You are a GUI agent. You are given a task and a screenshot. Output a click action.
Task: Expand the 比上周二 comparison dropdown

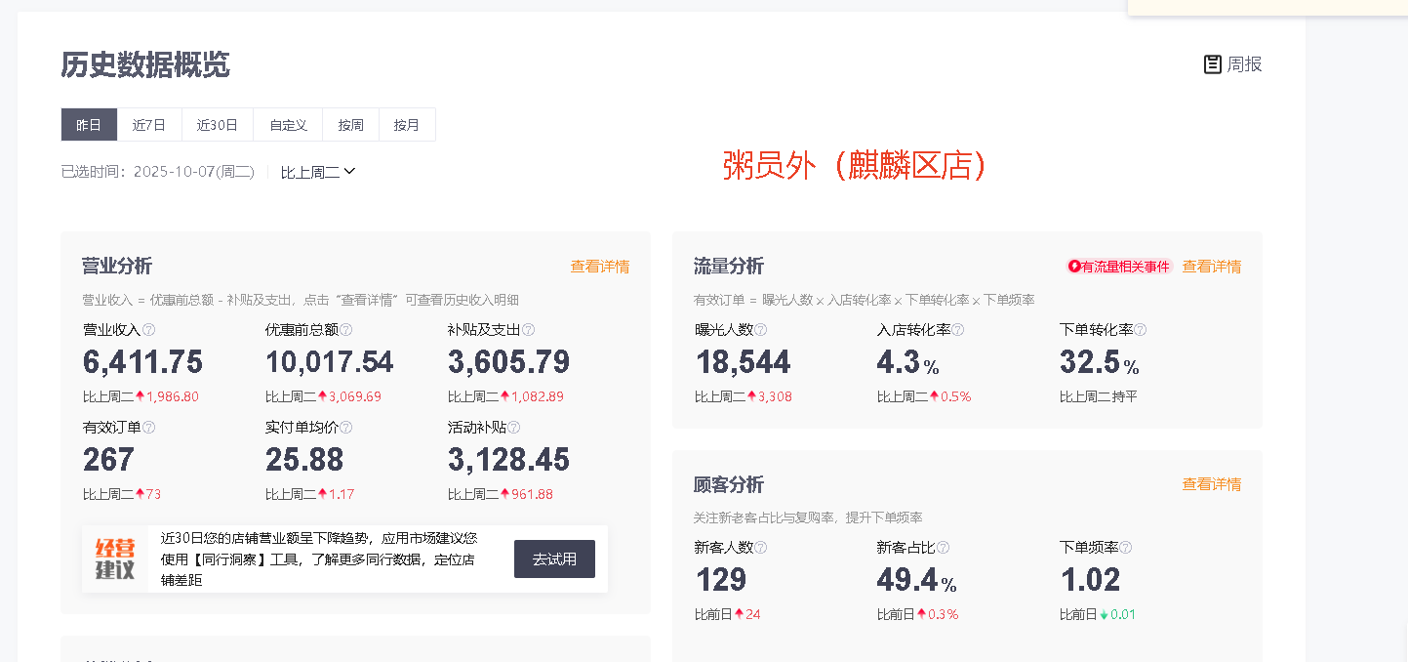point(318,172)
